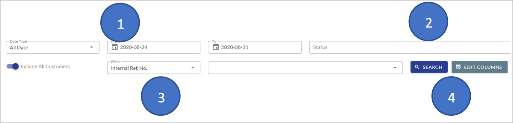This screenshot has height=123, width=513.
Task: Click the Search button
Action: [429, 67]
